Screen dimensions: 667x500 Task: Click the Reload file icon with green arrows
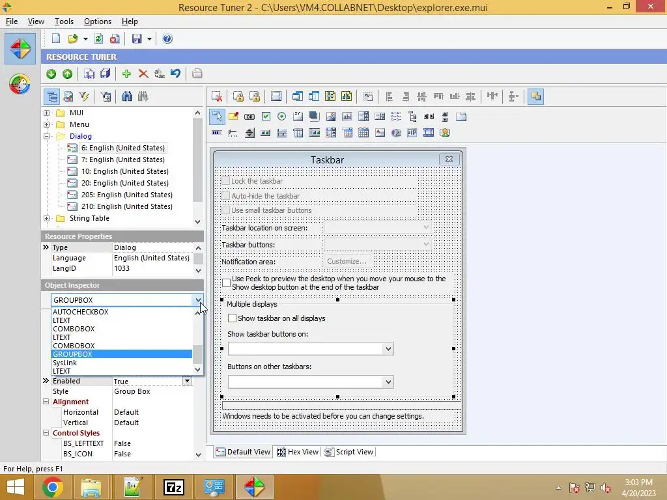click(x=99, y=38)
